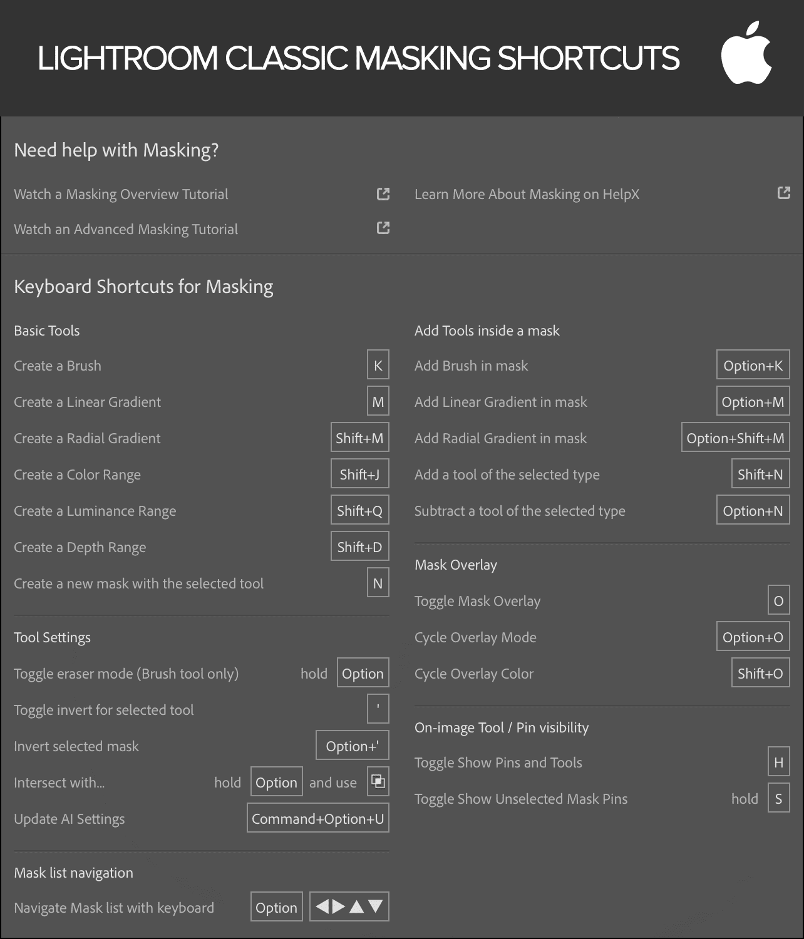Select 'Create a new mask with the selected tool'

pyautogui.click(x=139, y=583)
